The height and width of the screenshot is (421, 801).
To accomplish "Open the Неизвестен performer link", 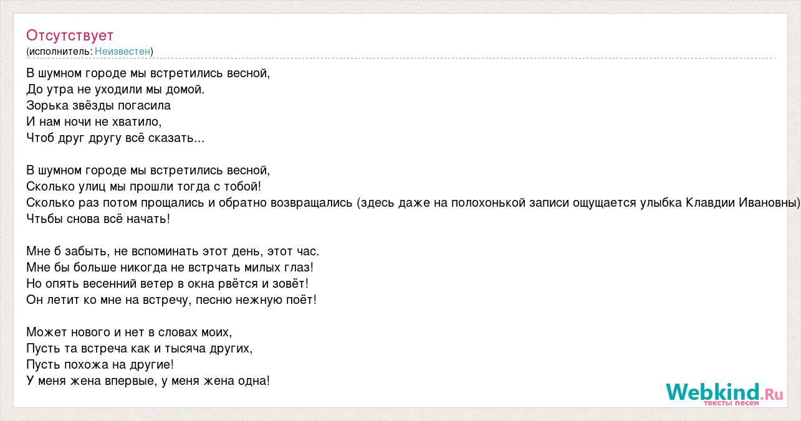I will click(x=122, y=51).
